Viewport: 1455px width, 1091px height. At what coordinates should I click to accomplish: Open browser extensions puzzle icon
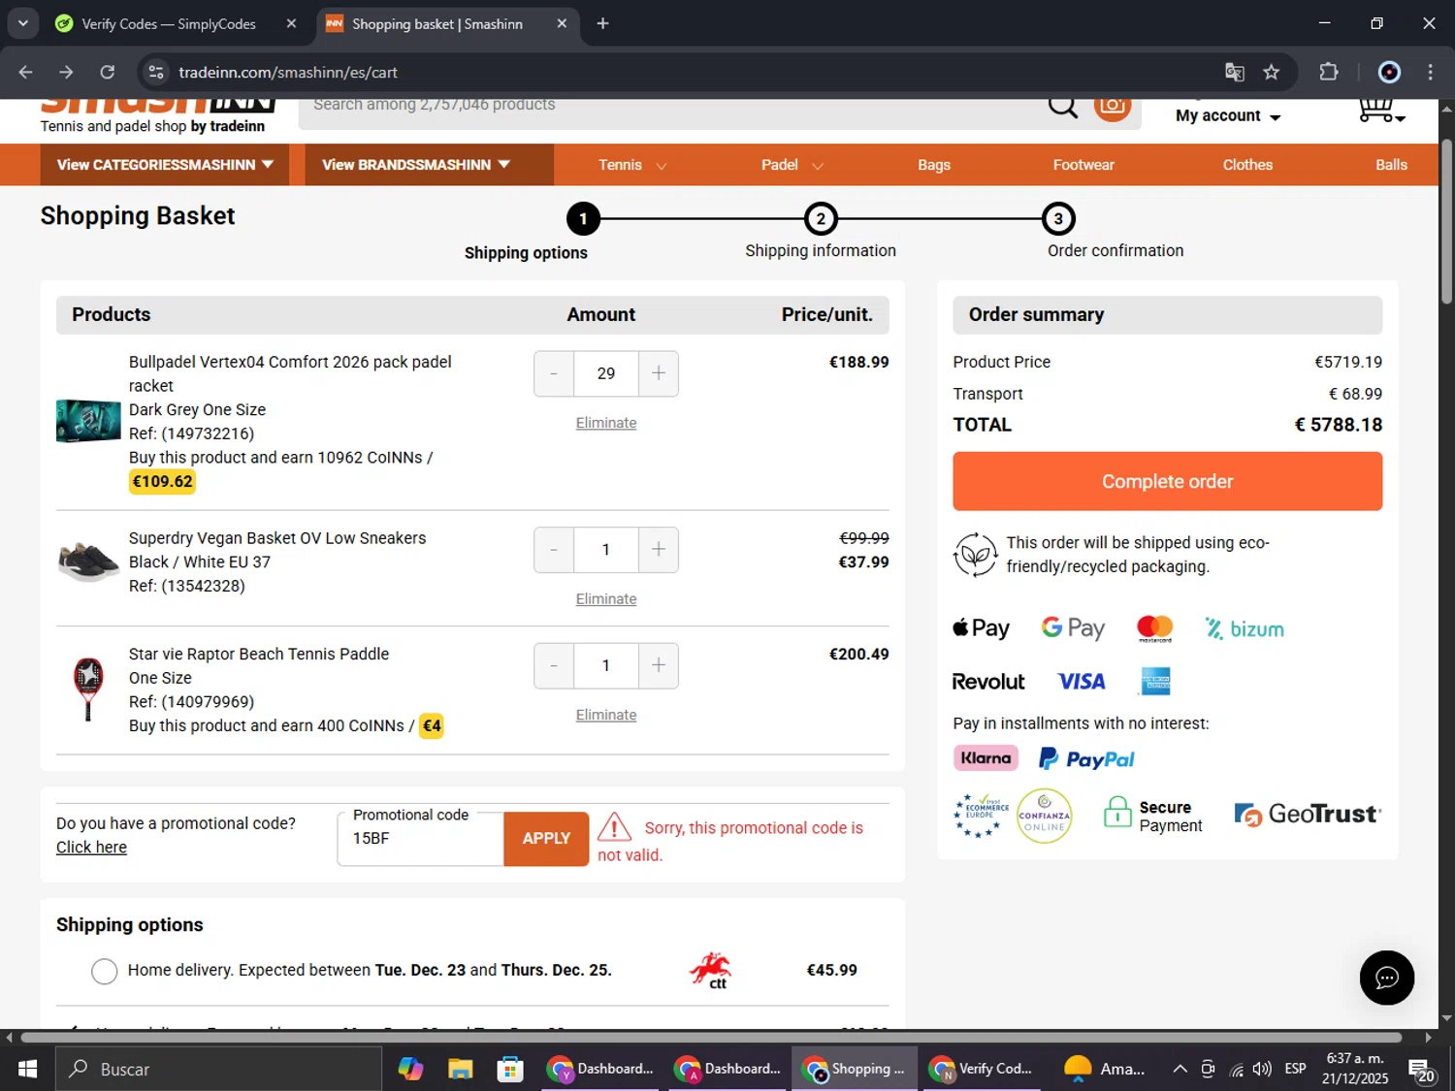pyautogui.click(x=1328, y=72)
